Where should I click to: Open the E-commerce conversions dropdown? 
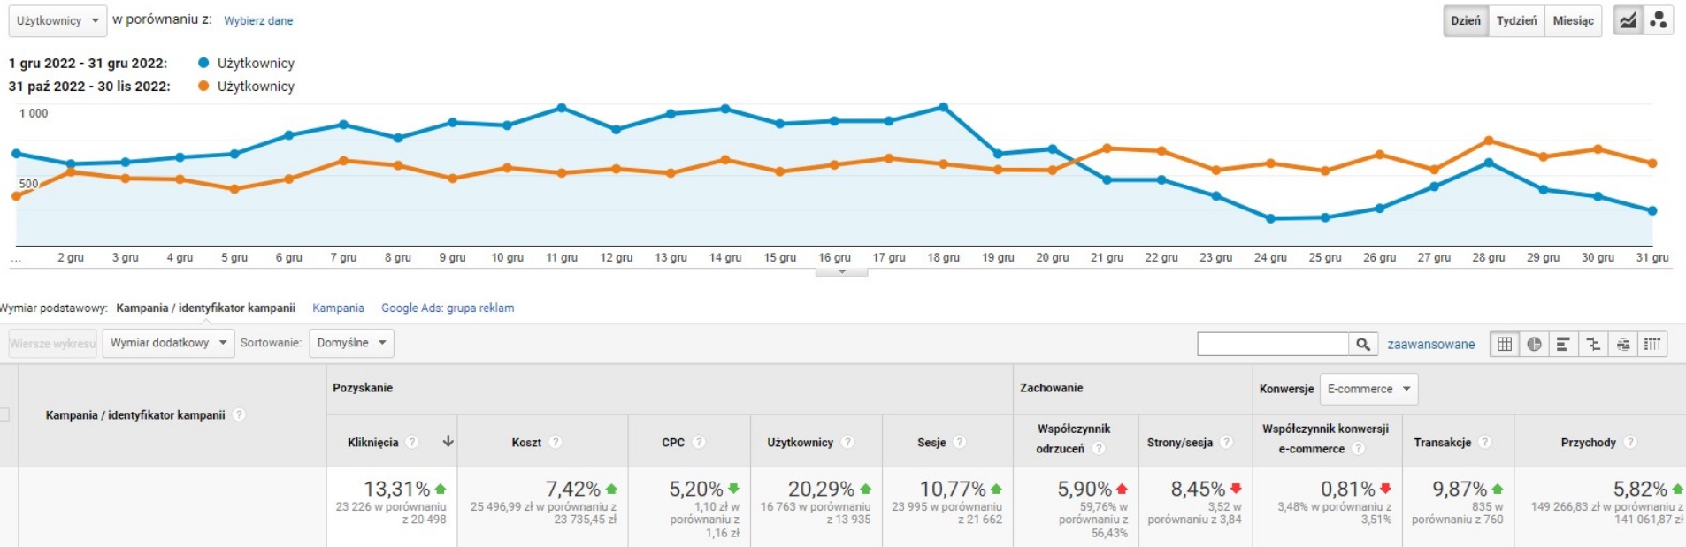coord(1368,389)
